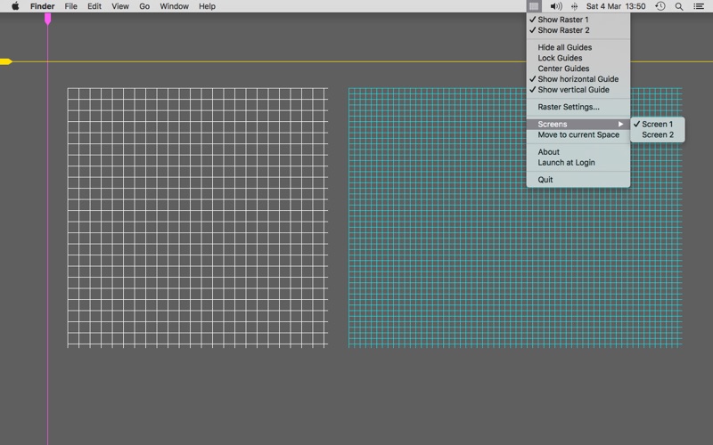Open the Time Machine icon
The width and height of the screenshot is (713, 445).
click(x=660, y=6)
